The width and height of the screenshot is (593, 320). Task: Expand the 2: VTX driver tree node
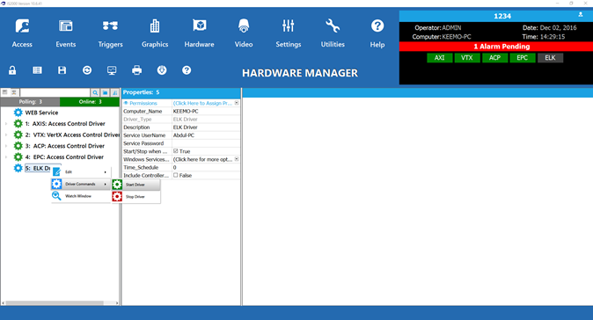(x=6, y=135)
